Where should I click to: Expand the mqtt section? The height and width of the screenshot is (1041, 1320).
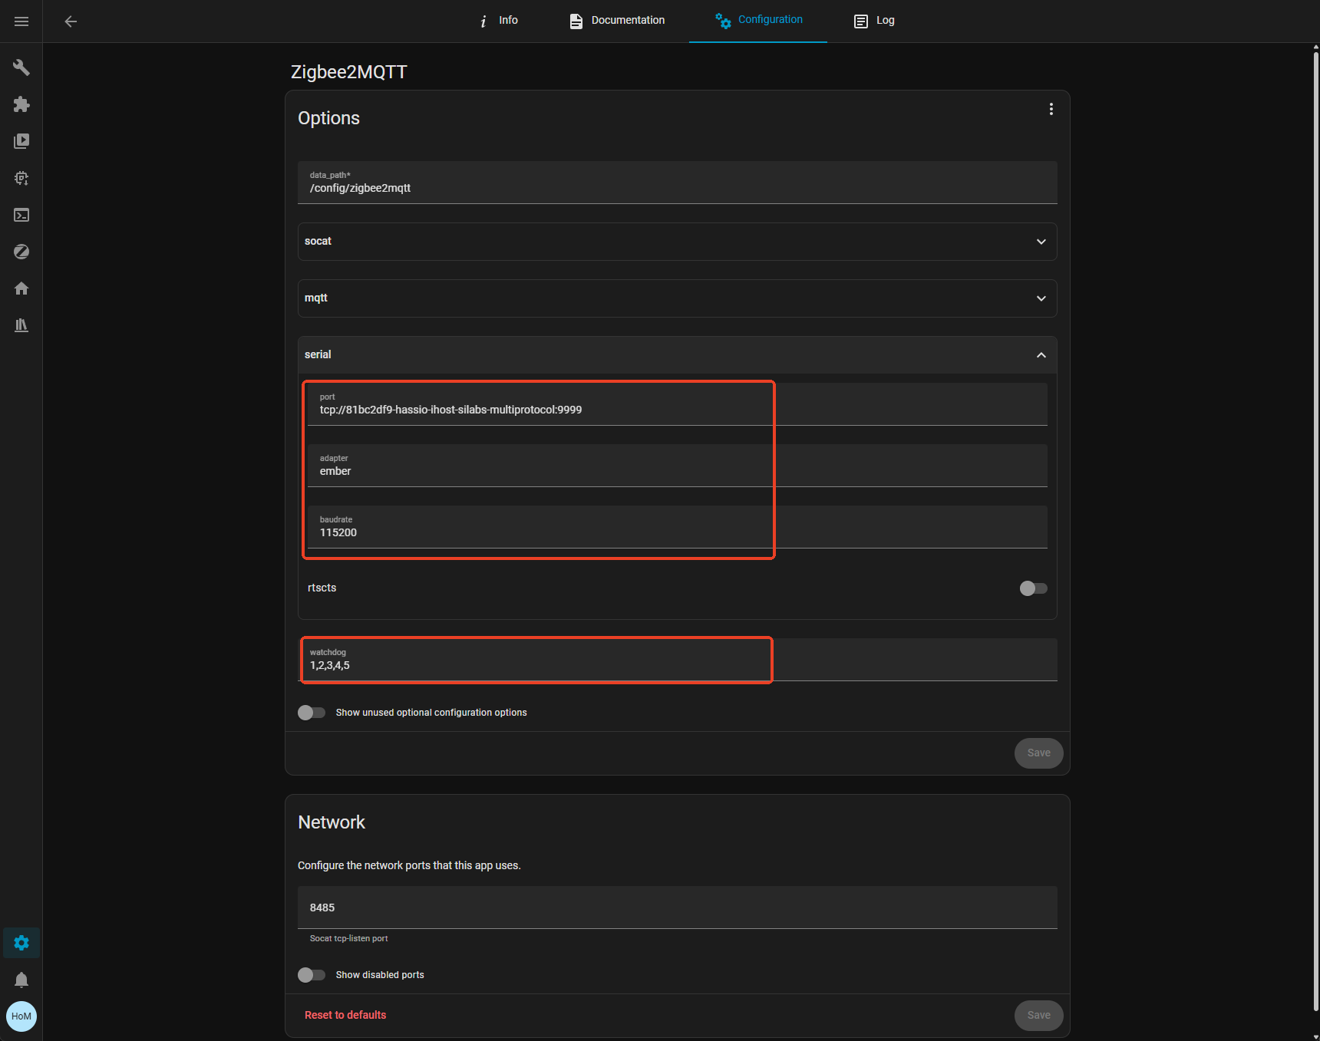click(x=677, y=298)
